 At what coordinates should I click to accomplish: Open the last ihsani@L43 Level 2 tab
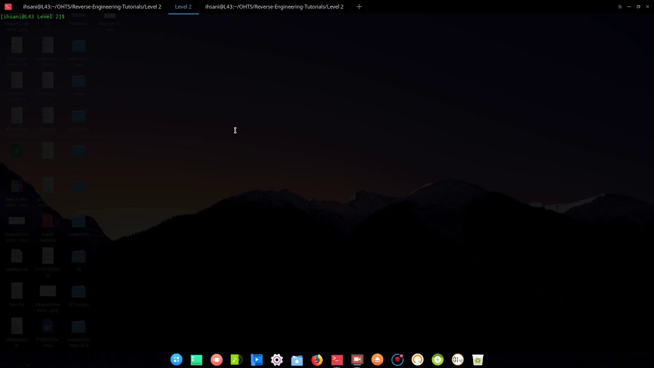274,7
